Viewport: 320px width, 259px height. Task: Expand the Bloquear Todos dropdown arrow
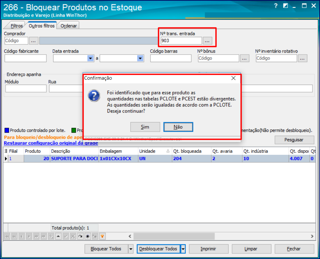point(131,249)
